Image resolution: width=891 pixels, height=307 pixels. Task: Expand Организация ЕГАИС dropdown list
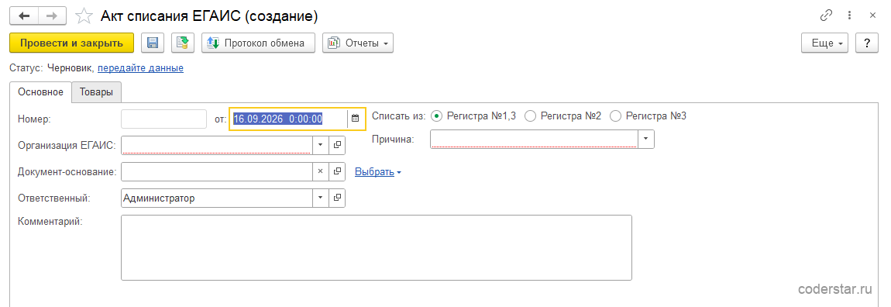[320, 145]
